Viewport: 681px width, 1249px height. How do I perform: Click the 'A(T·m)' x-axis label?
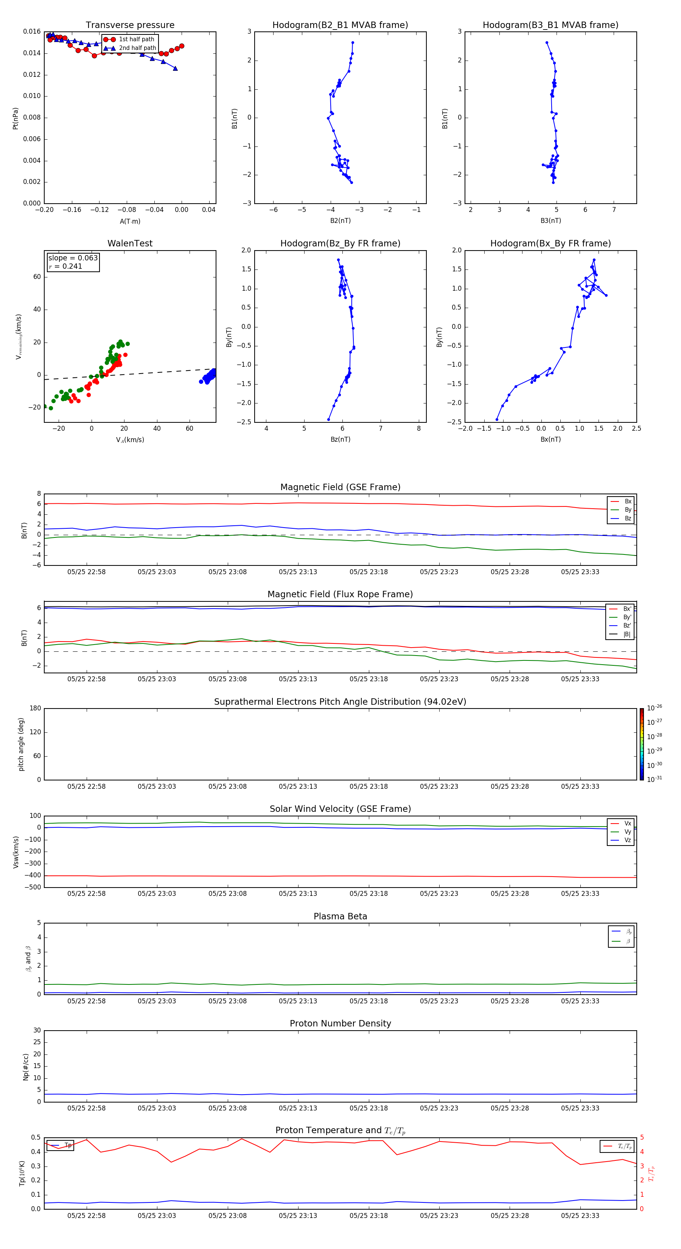pos(130,221)
